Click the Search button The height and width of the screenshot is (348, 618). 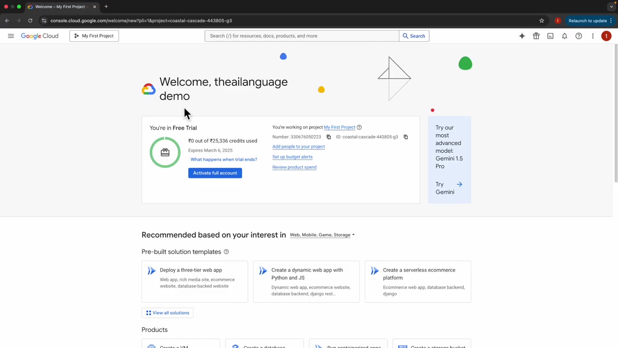coord(414,36)
